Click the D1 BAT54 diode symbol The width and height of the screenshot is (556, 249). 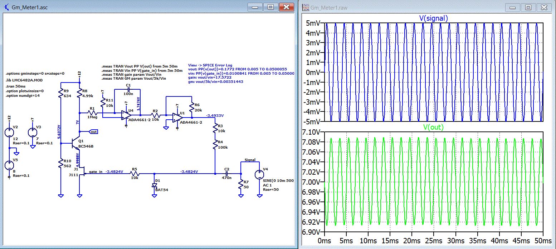pos(155,185)
